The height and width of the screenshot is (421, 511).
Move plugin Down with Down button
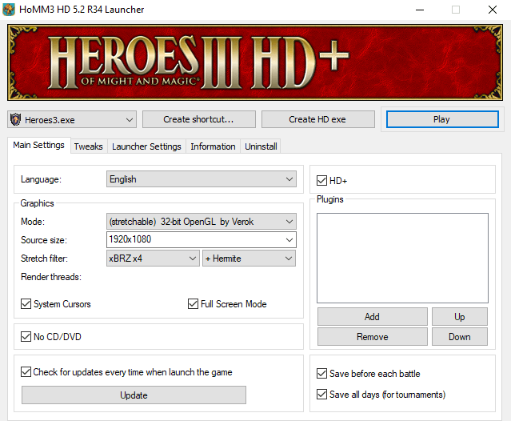coord(460,336)
